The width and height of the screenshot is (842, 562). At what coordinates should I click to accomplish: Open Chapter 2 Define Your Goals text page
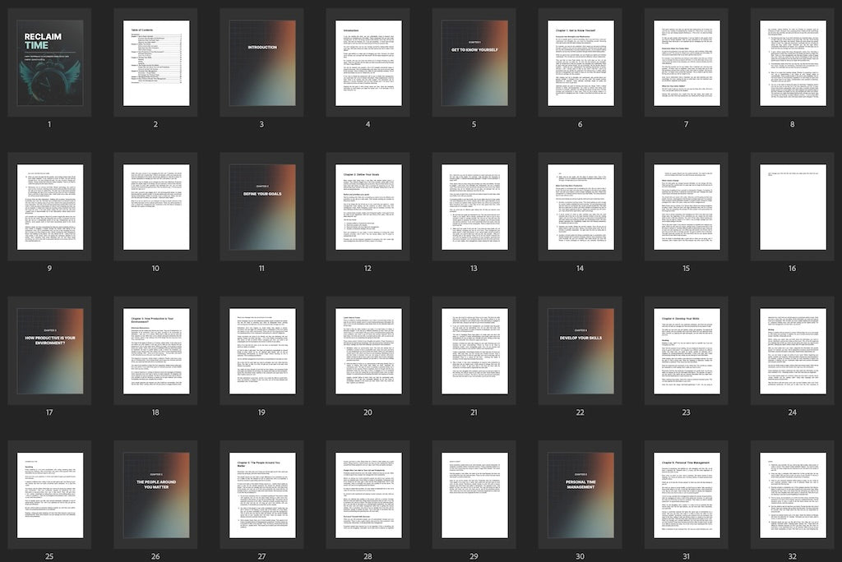point(368,207)
